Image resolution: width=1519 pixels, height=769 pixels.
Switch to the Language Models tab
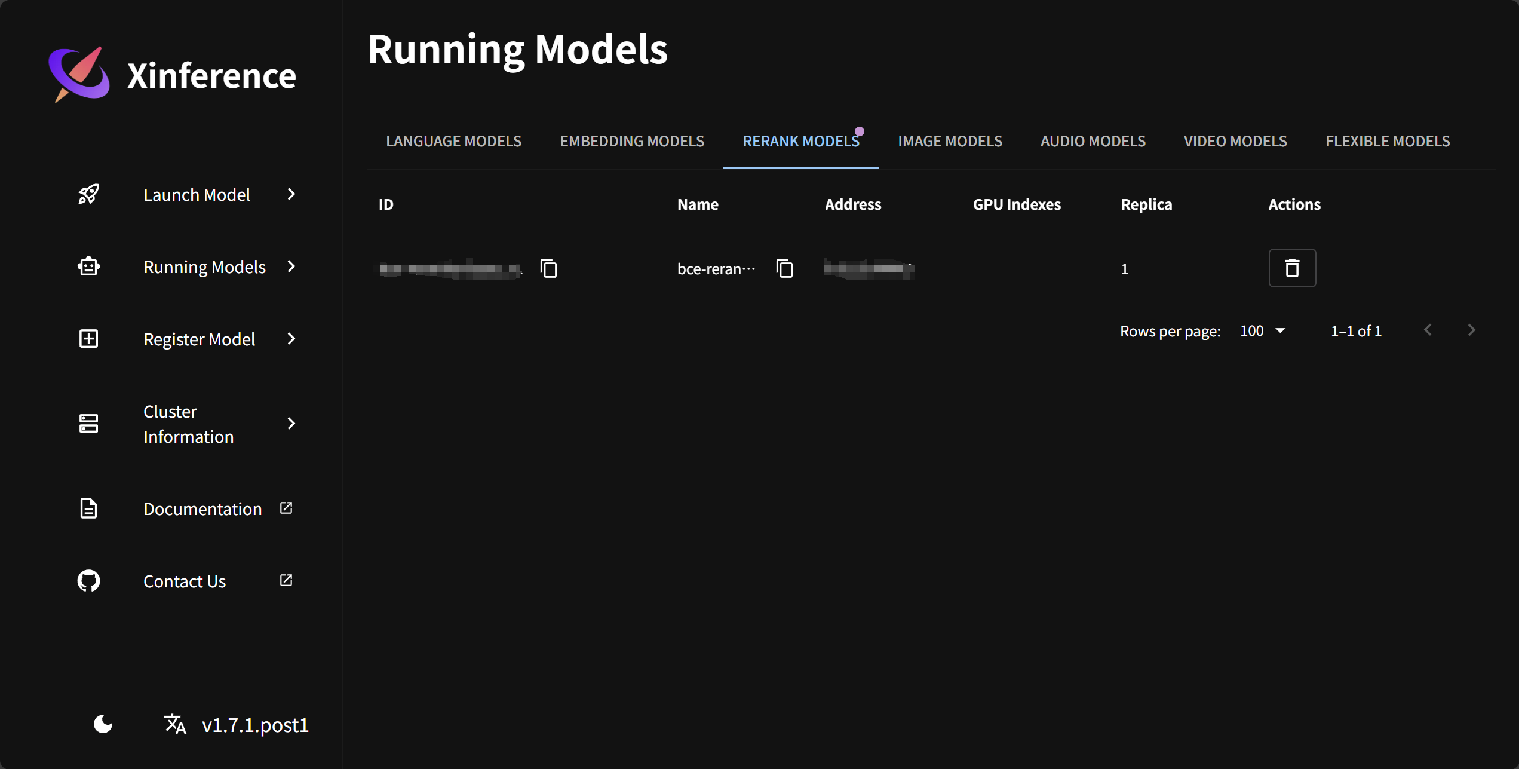453,141
